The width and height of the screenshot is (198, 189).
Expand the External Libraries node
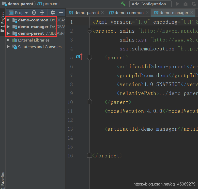click(x=8, y=40)
